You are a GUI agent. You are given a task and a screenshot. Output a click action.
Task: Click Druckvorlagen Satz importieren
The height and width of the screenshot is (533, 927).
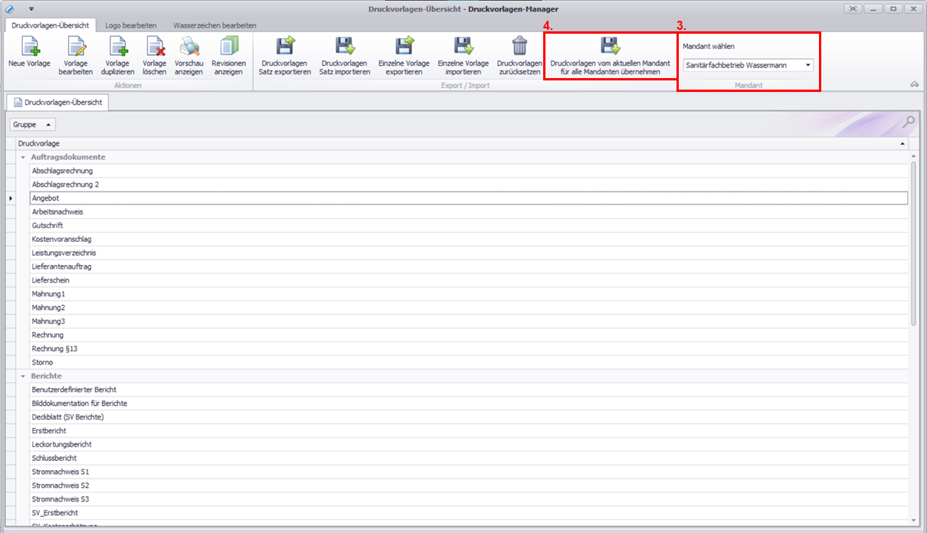[x=344, y=47]
